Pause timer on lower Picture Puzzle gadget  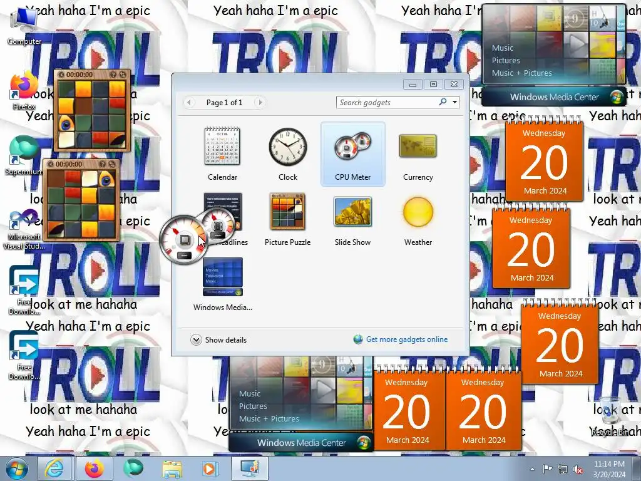[51, 164]
